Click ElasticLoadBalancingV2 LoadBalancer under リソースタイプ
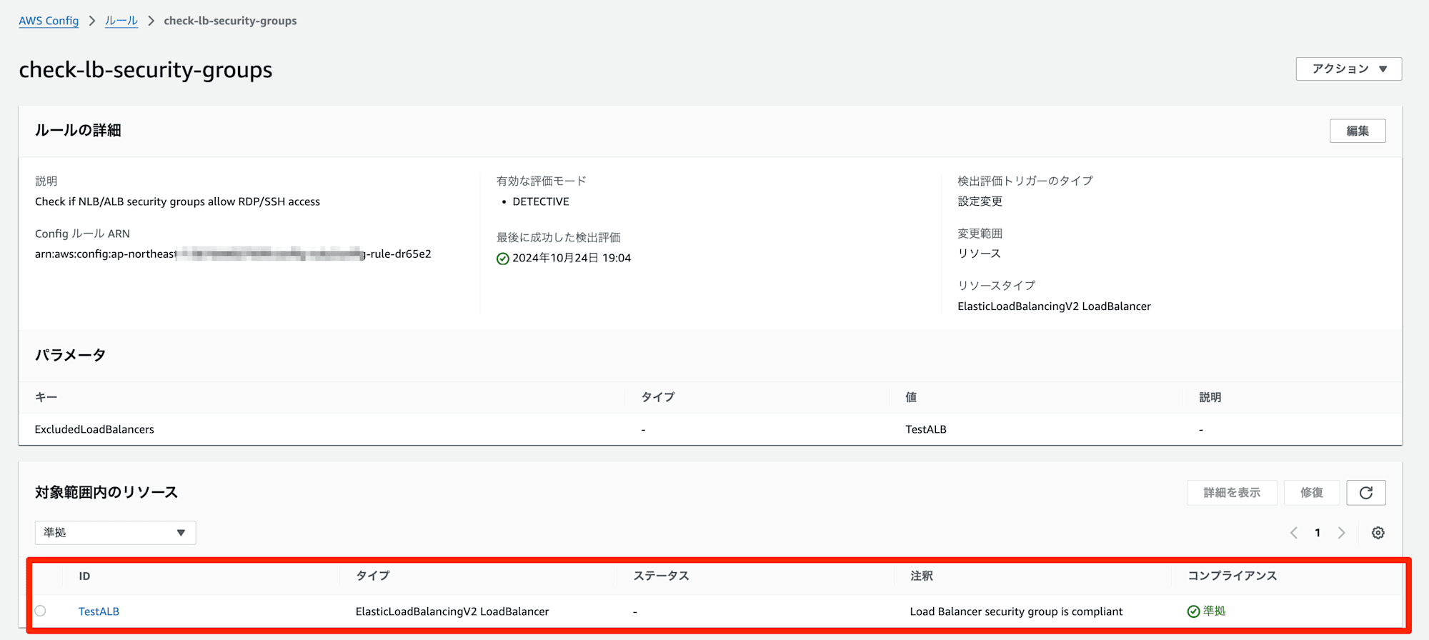This screenshot has width=1429, height=640. coord(1054,306)
